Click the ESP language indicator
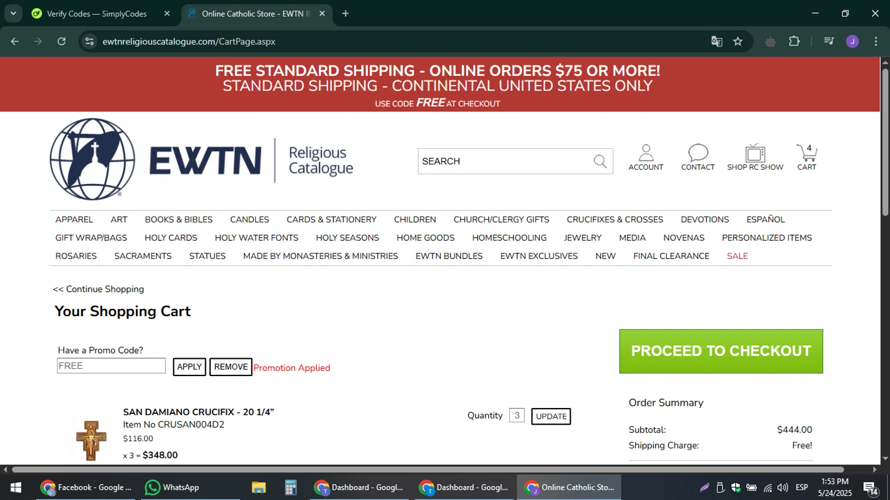Screen dimensions: 890x500 click(x=802, y=488)
